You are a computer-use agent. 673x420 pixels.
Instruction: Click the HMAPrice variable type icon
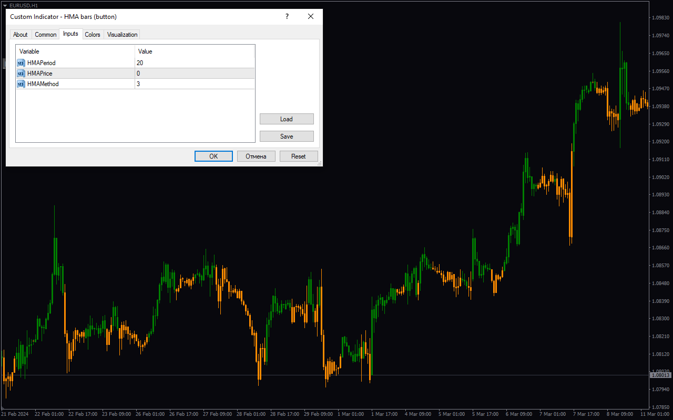[x=21, y=73]
